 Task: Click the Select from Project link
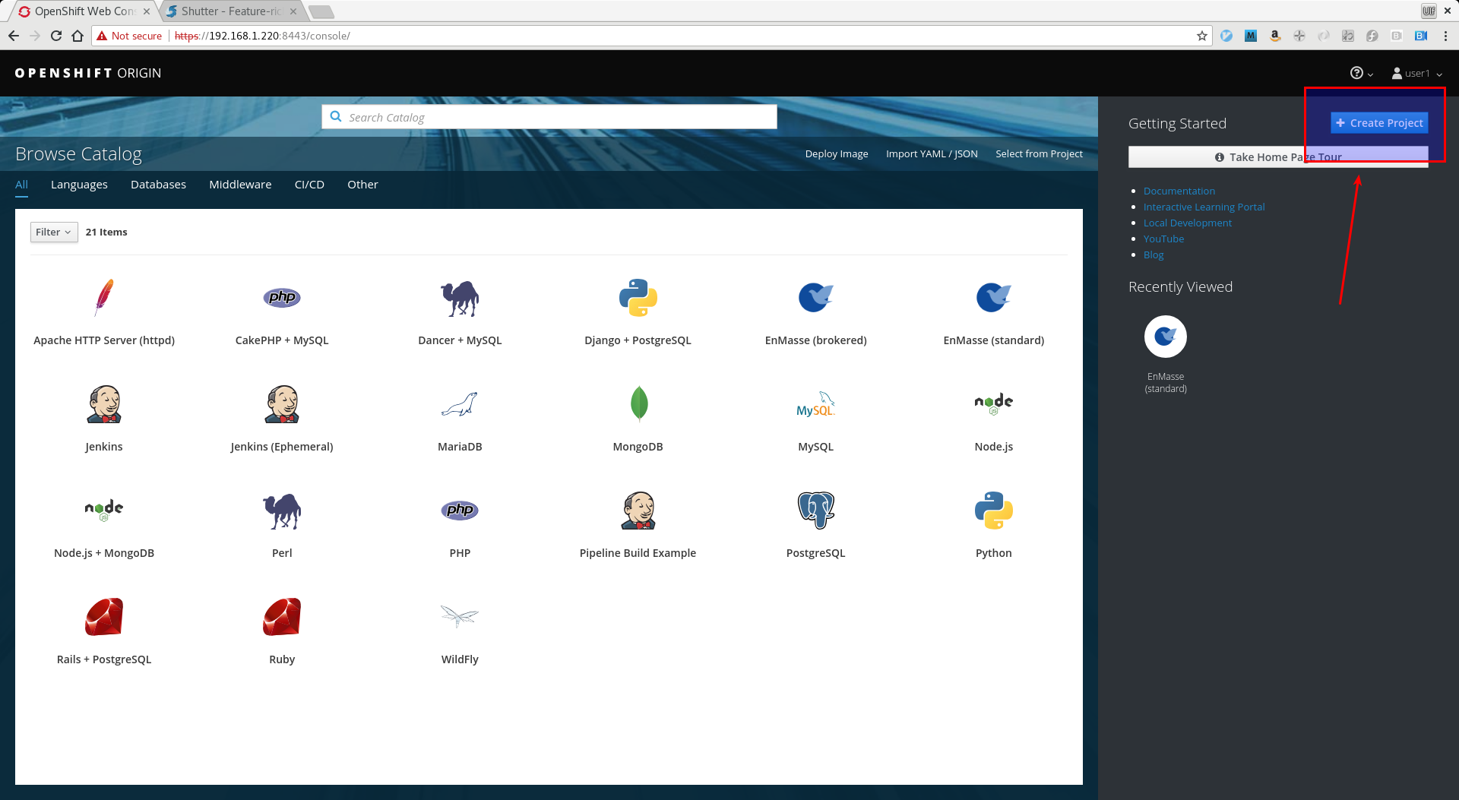pos(1039,154)
